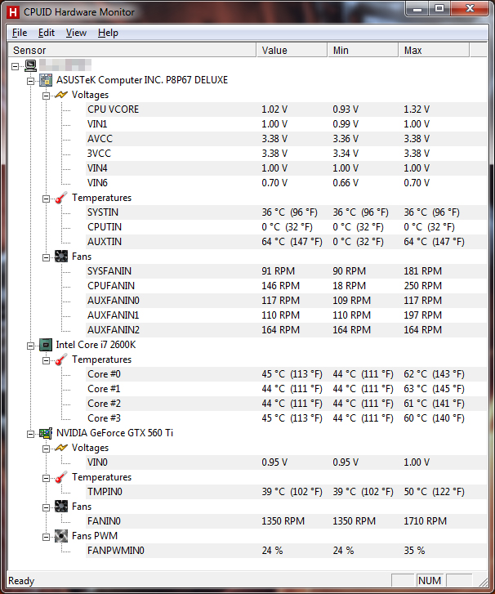This screenshot has height=594, width=495.
Task: Select the Core #3 temperature row
Action: click(x=287, y=418)
